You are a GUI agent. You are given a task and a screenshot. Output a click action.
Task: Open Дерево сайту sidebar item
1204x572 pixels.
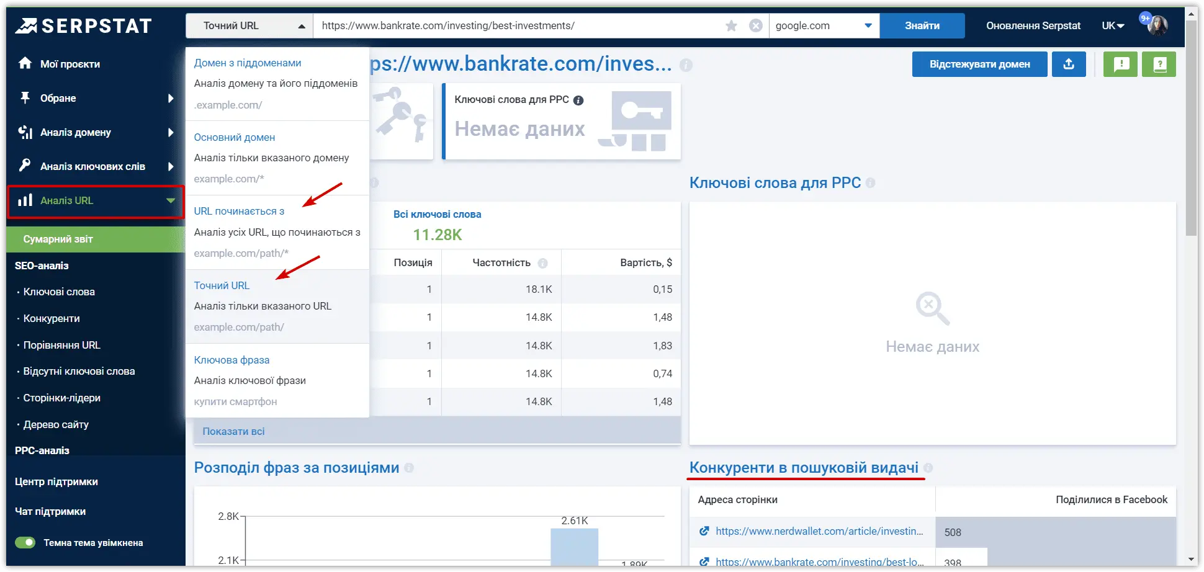point(56,424)
